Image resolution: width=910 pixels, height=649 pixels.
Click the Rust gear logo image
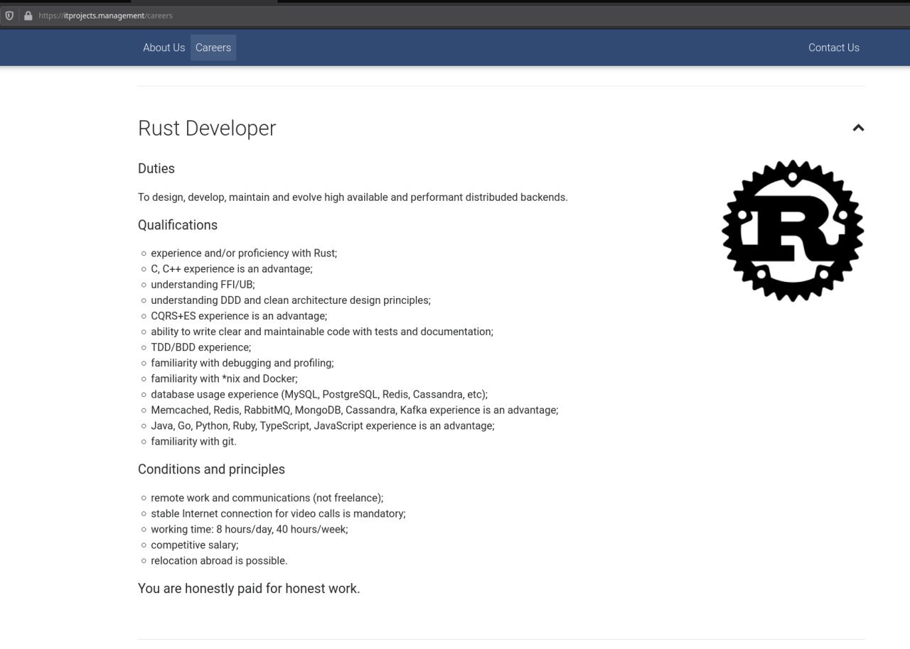(x=793, y=231)
